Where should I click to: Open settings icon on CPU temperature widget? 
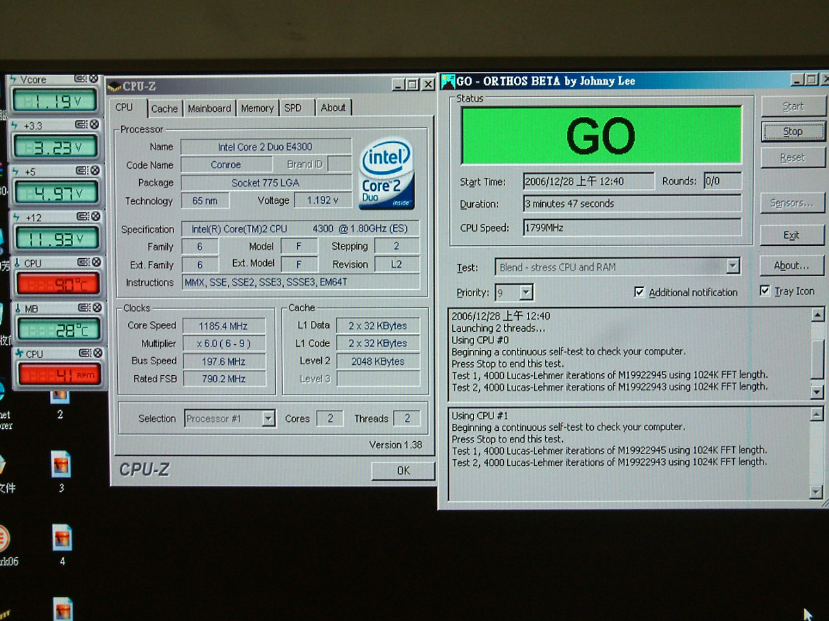click(x=84, y=262)
